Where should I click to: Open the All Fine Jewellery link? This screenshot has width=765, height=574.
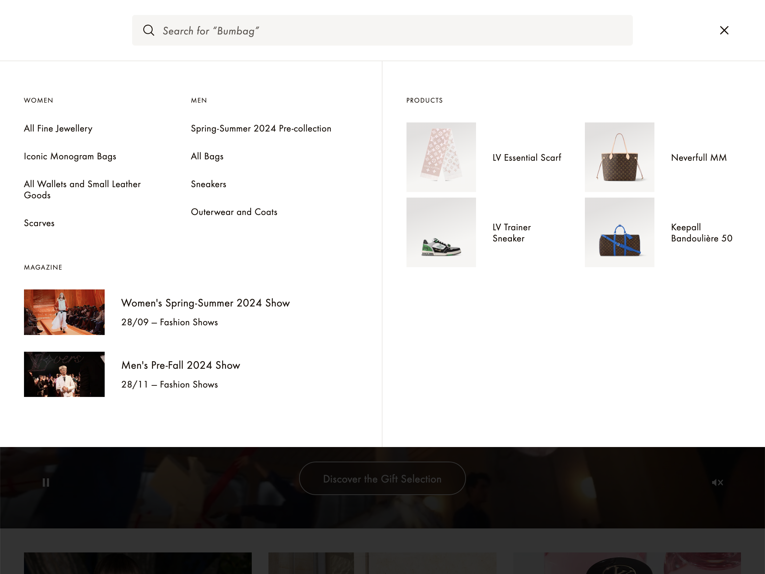click(58, 128)
